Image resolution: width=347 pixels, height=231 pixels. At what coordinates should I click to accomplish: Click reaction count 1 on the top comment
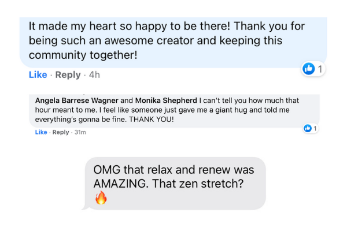coord(320,69)
